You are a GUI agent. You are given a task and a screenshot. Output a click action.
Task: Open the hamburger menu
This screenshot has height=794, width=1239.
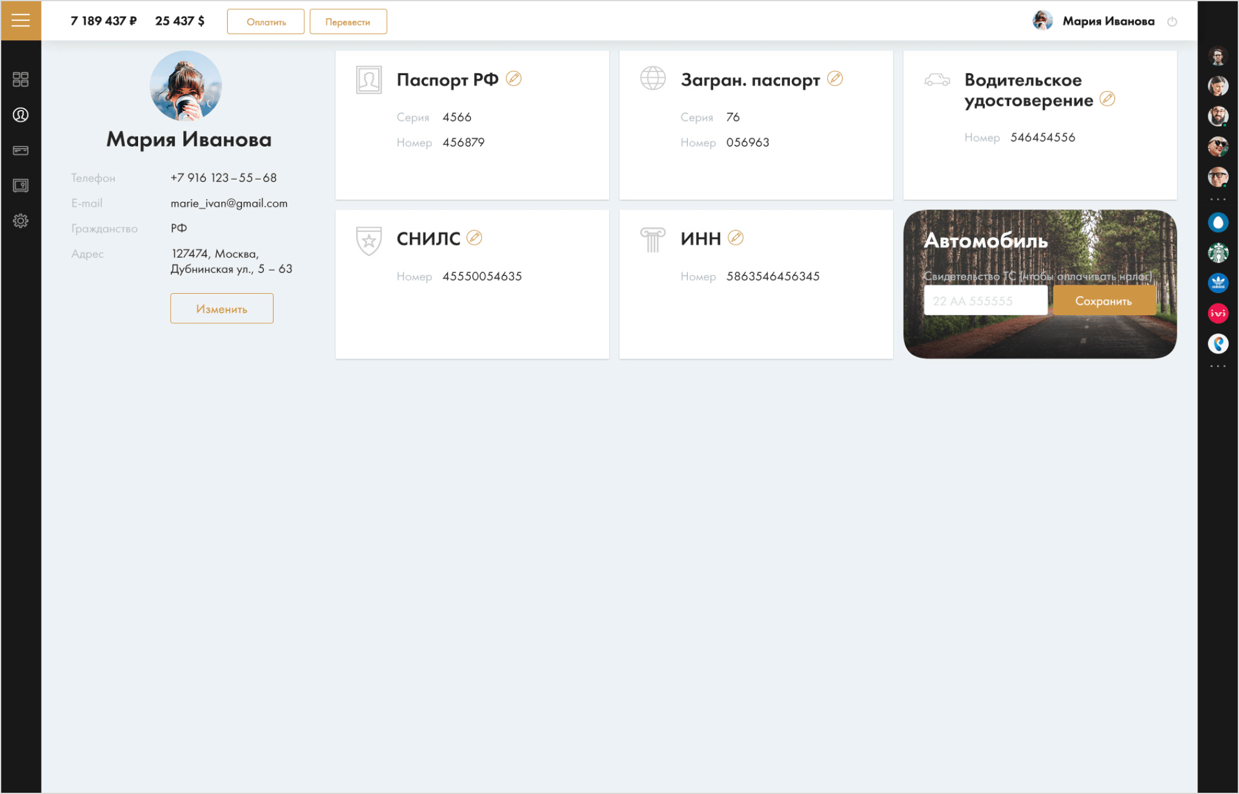tap(21, 21)
